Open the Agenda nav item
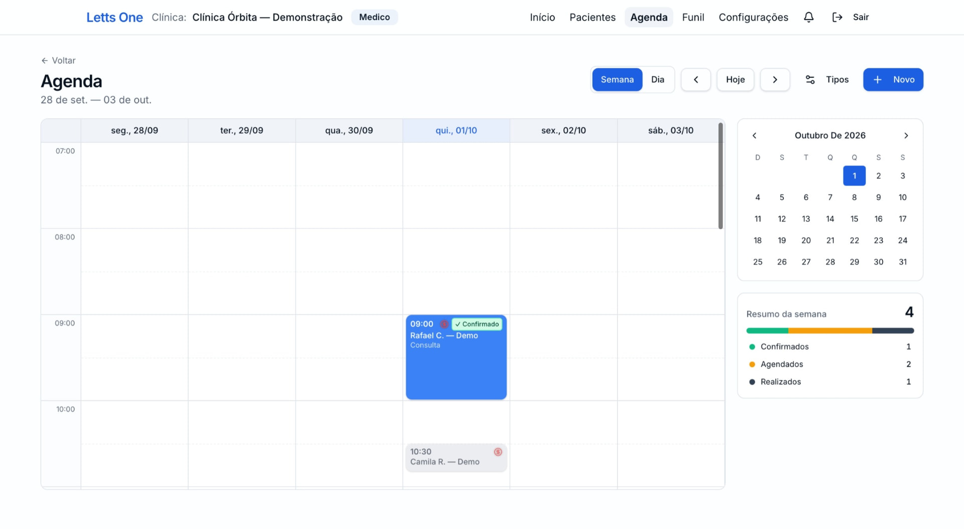 pyautogui.click(x=649, y=17)
